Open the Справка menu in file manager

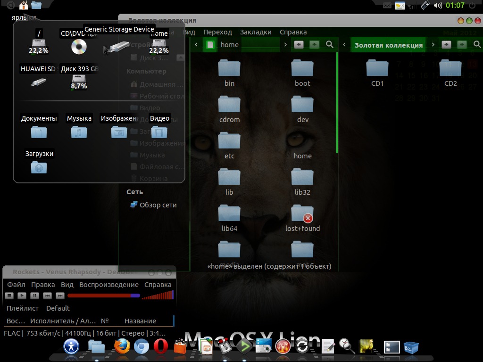293,32
